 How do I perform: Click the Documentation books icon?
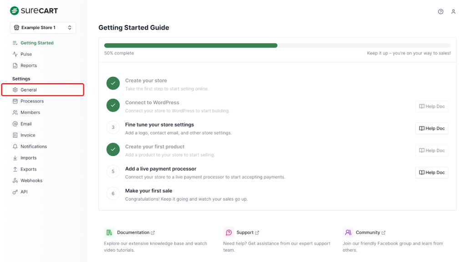[109, 232]
